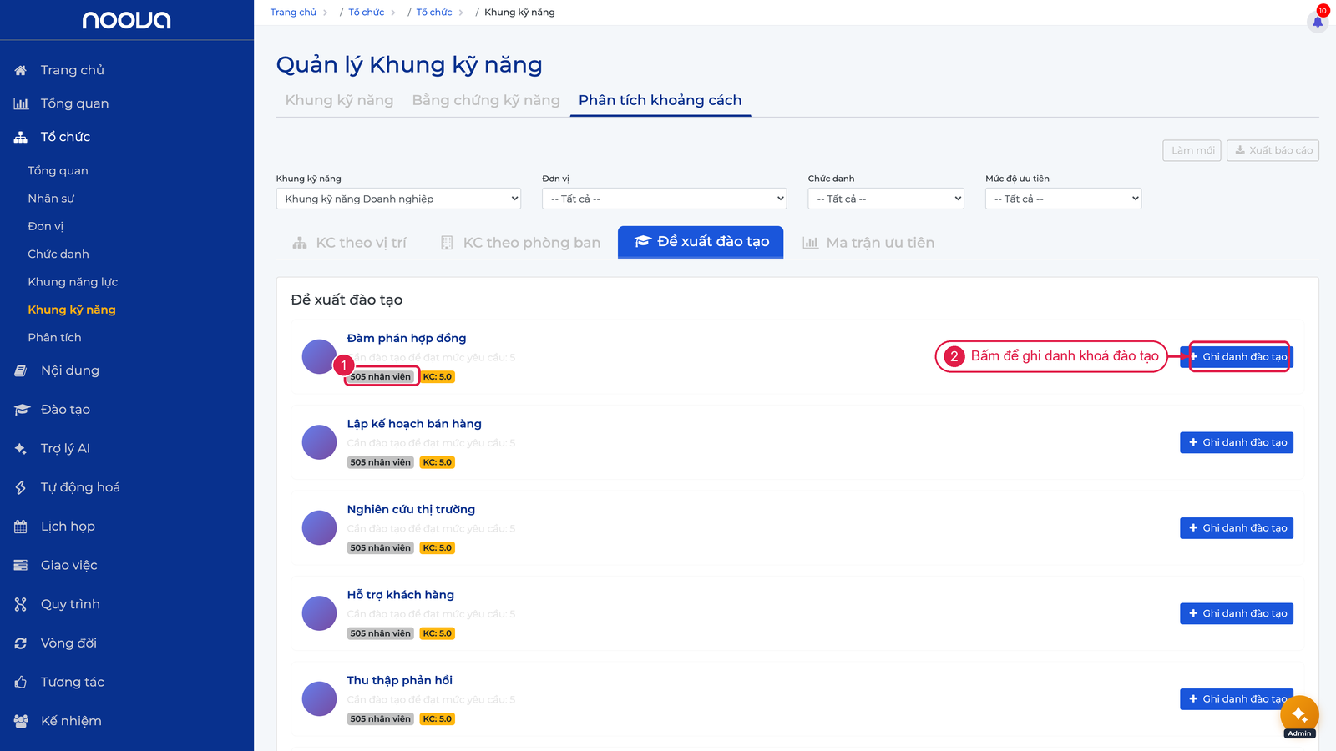Click KC: 5.0 badge for Lập kế hoạch bán hàng
The width and height of the screenshot is (1336, 751).
[x=437, y=462]
